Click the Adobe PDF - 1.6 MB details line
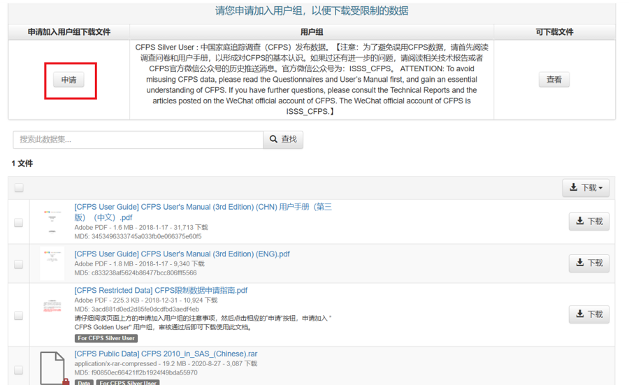Image resolution: width=629 pixels, height=385 pixels. click(140, 227)
